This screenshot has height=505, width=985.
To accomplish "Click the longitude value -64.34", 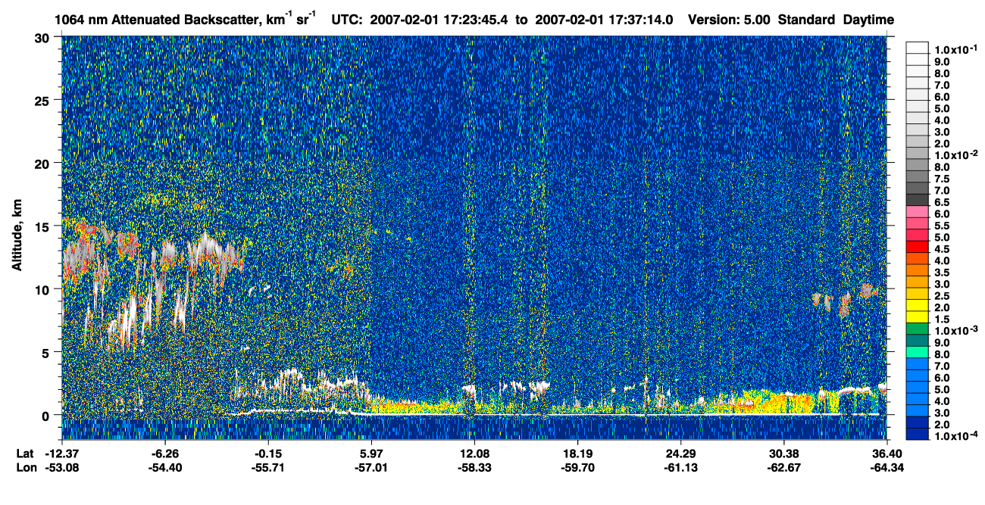I will point(887,467).
